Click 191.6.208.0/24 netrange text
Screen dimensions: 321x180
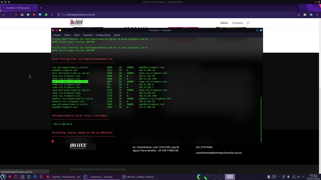pyautogui.click(x=63, y=124)
